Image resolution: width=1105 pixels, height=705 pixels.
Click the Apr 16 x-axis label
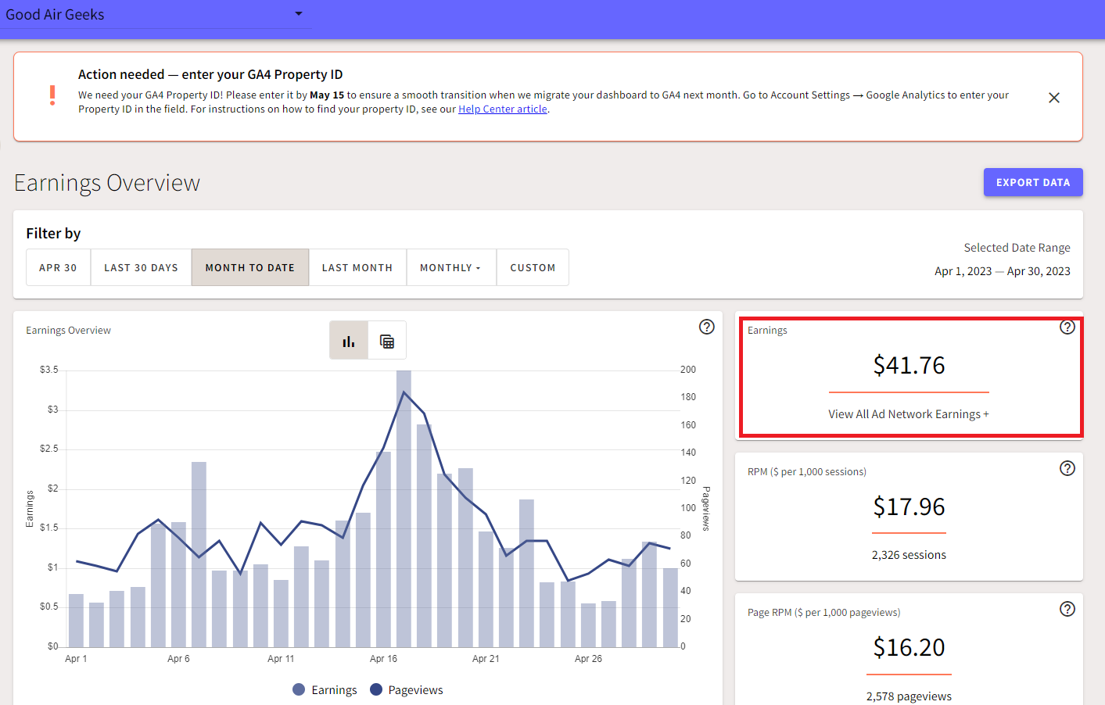[x=383, y=659]
